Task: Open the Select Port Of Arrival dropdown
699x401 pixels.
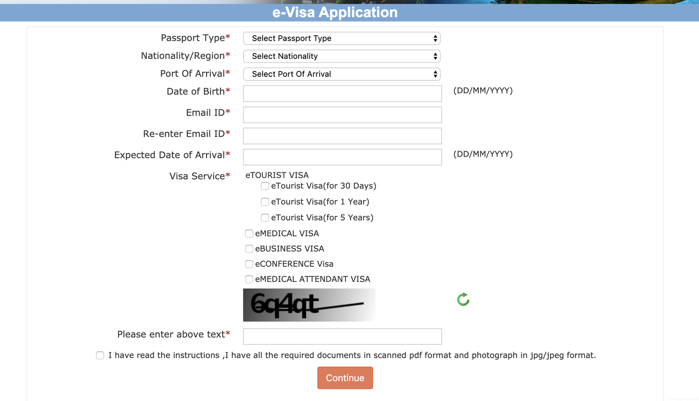Action: click(x=342, y=74)
